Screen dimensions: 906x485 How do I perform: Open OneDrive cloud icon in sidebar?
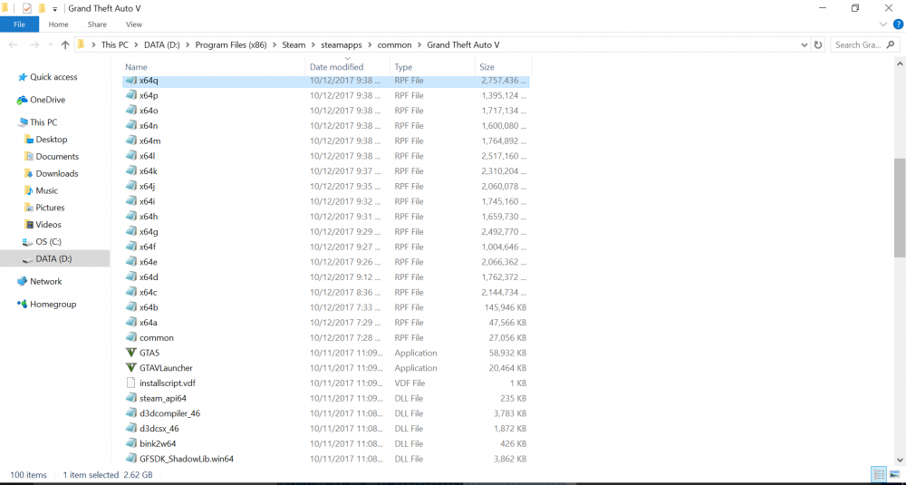pyautogui.click(x=23, y=100)
